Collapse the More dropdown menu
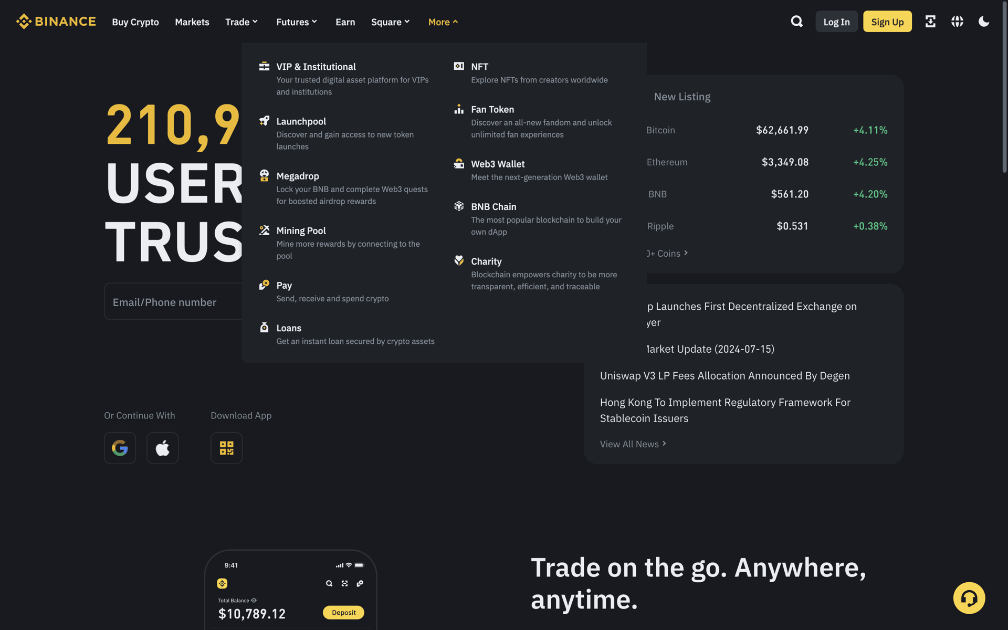The height and width of the screenshot is (630, 1008). (x=443, y=22)
